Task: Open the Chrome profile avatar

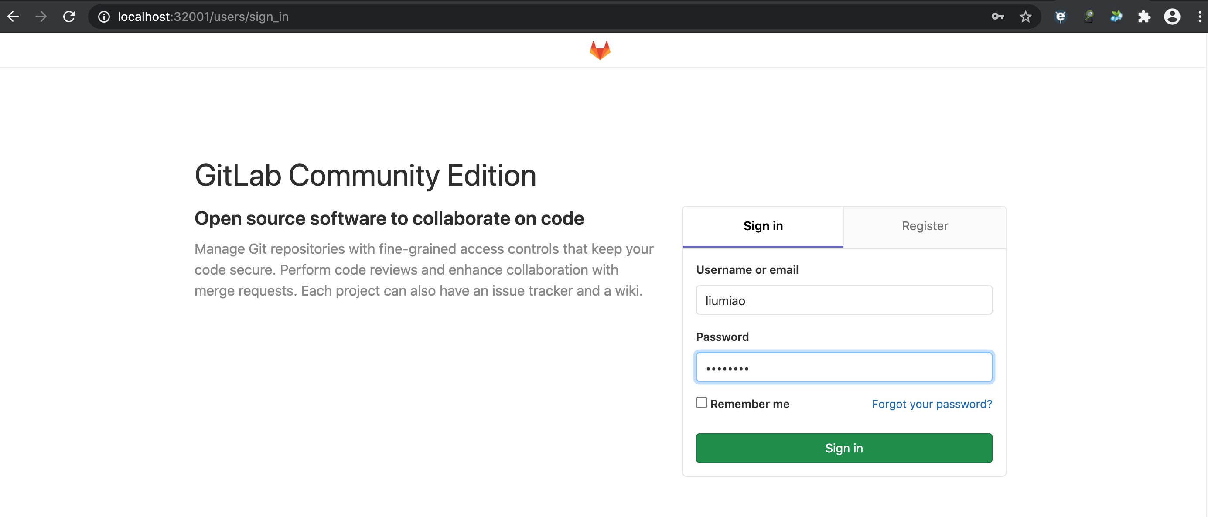Action: click(1172, 17)
